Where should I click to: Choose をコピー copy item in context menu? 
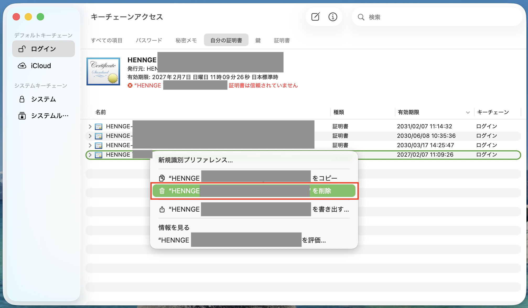tap(254, 178)
